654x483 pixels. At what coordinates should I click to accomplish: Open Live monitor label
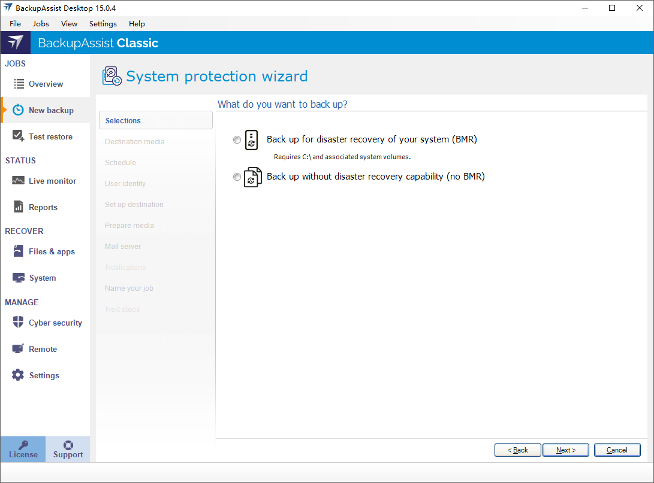pyautogui.click(x=53, y=181)
